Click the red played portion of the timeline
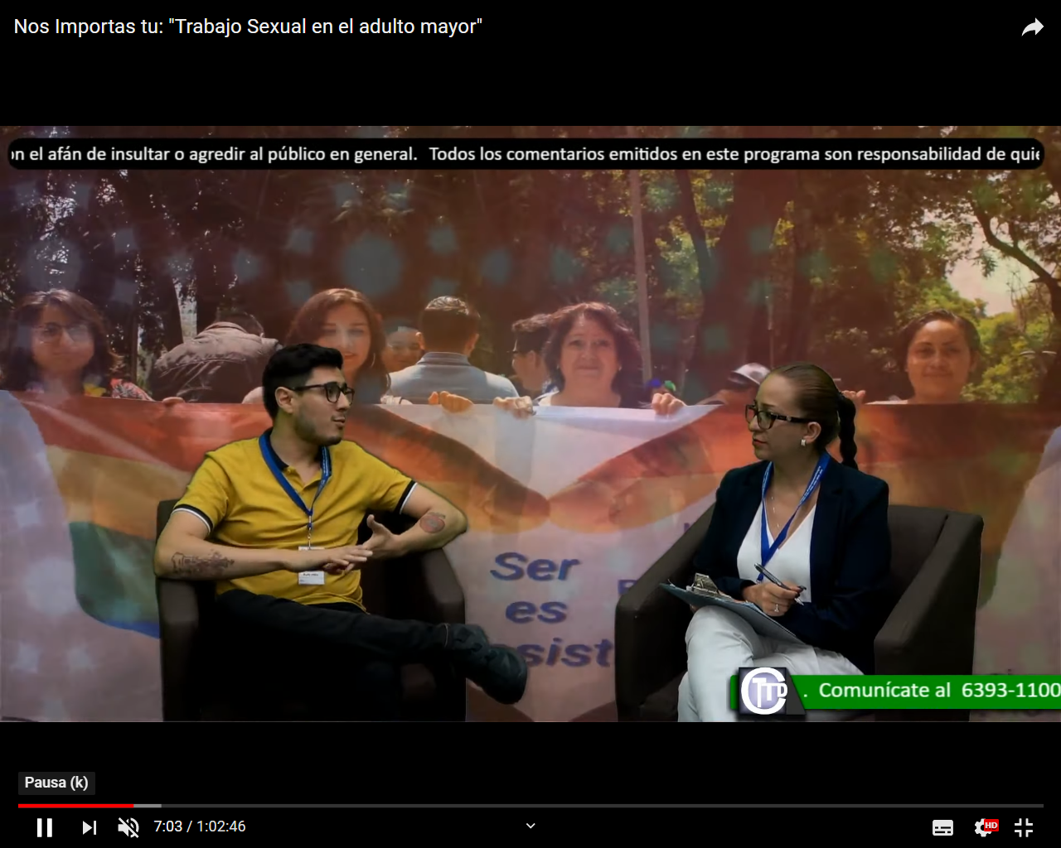Screen dimensions: 1061x848 (x=75, y=805)
